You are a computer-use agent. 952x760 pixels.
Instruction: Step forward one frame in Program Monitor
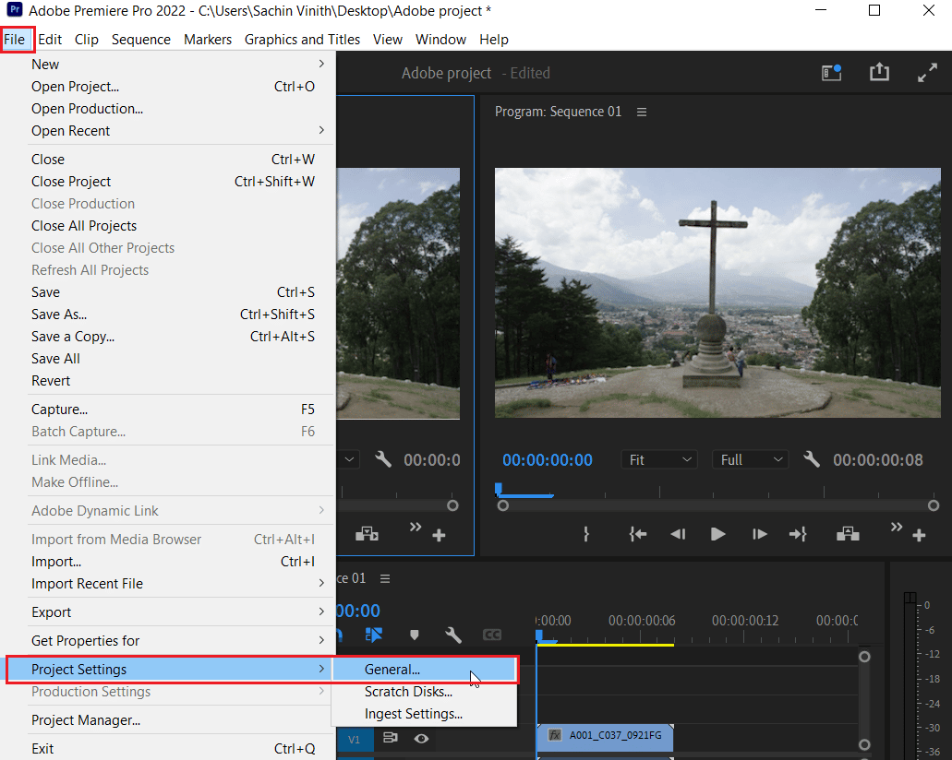pos(759,534)
